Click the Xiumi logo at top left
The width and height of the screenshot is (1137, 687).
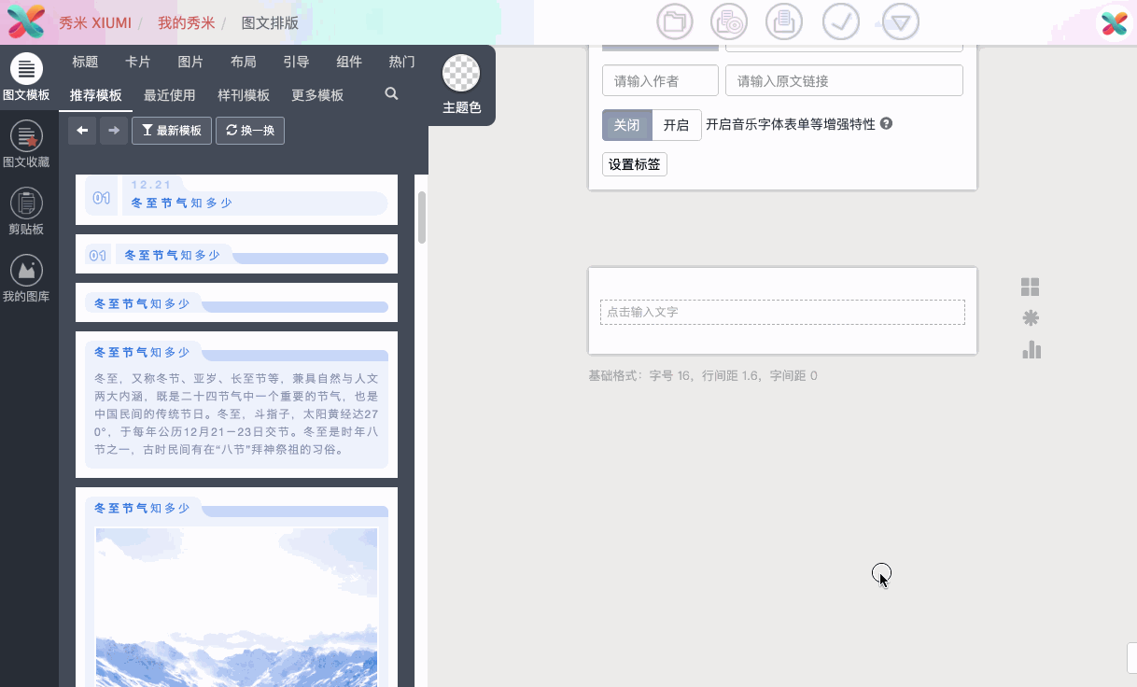coord(26,21)
